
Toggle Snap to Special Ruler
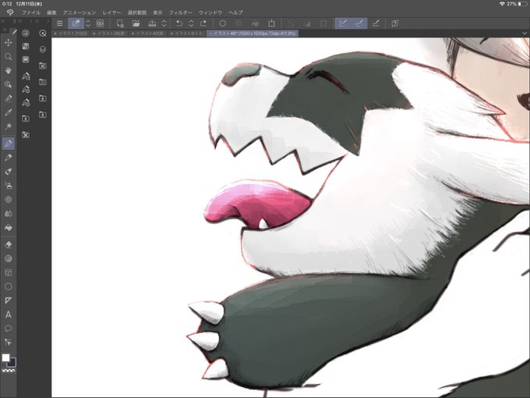(359, 23)
